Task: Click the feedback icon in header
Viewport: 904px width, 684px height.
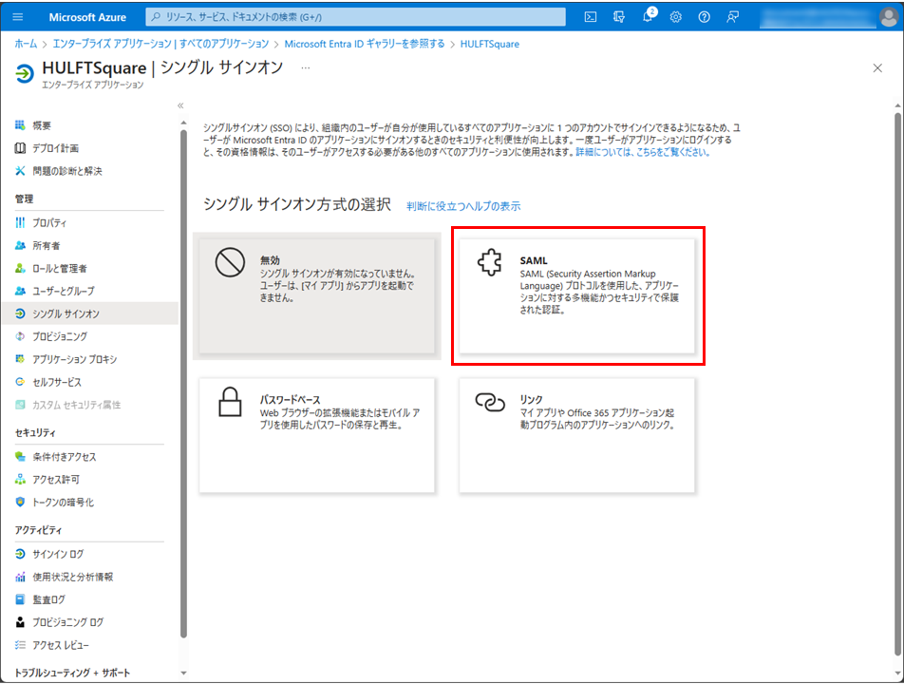Action: [732, 16]
